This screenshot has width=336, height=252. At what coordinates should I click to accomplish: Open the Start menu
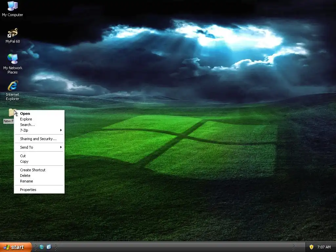[16, 247]
